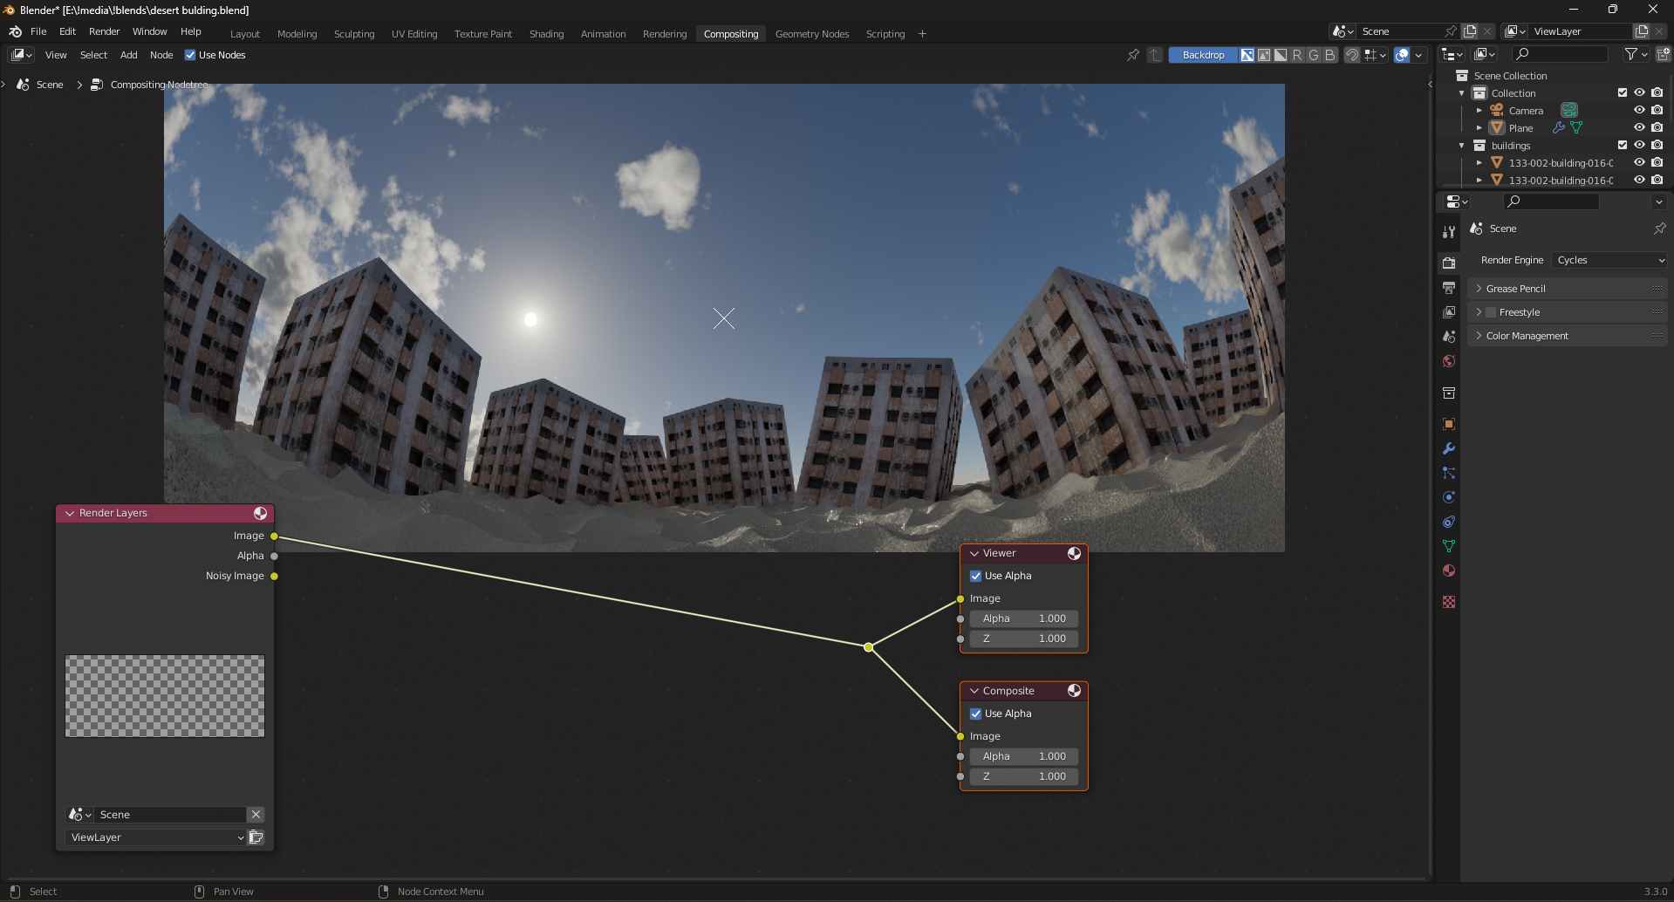
Task: Collapse the Render Layers node header
Action: [x=70, y=513]
